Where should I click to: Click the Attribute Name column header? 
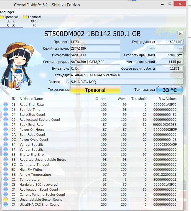tap(31, 99)
